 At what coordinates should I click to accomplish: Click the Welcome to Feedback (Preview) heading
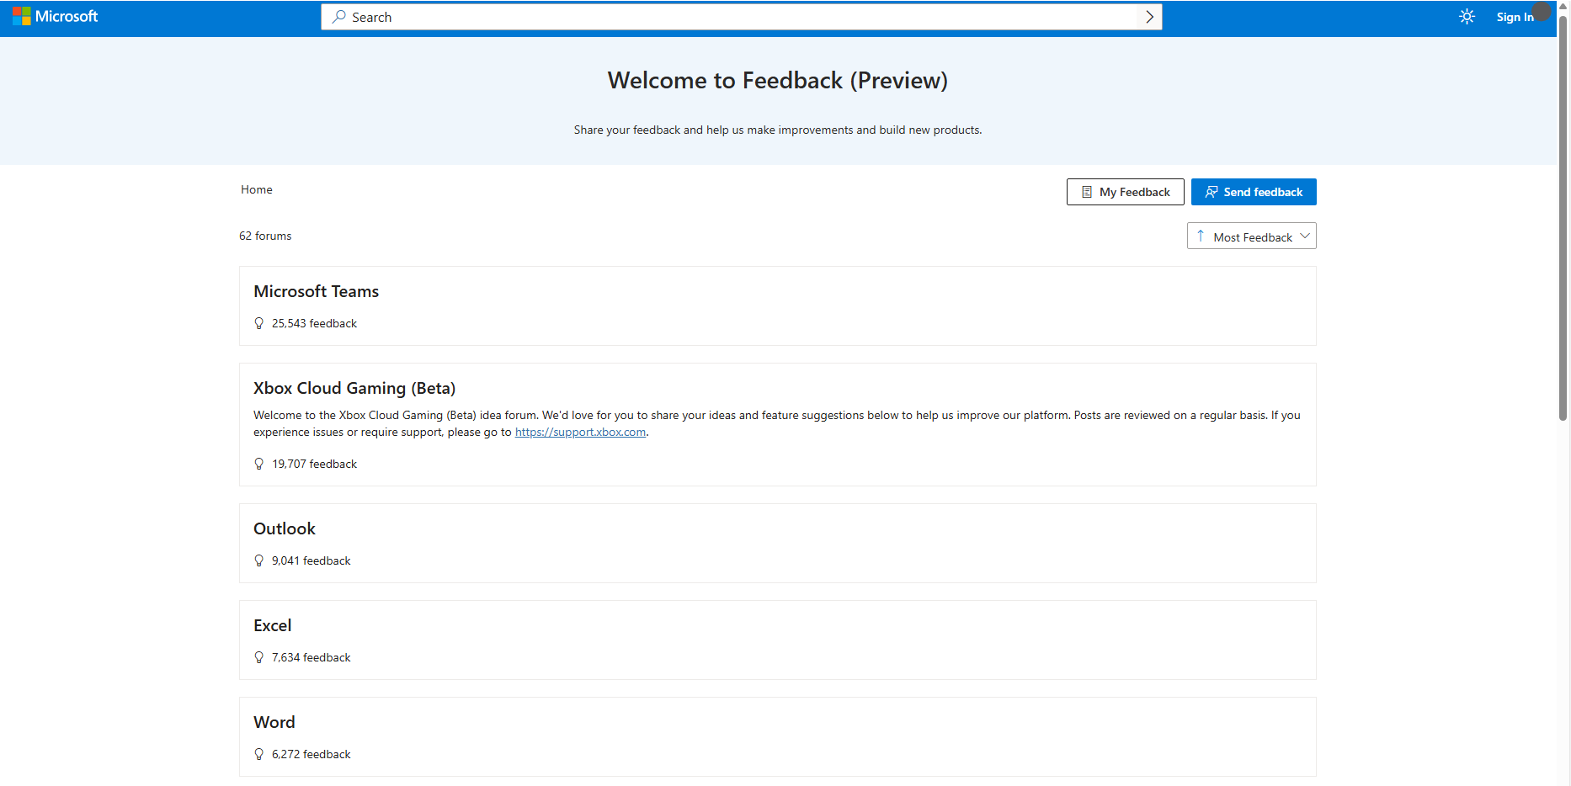[778, 80]
